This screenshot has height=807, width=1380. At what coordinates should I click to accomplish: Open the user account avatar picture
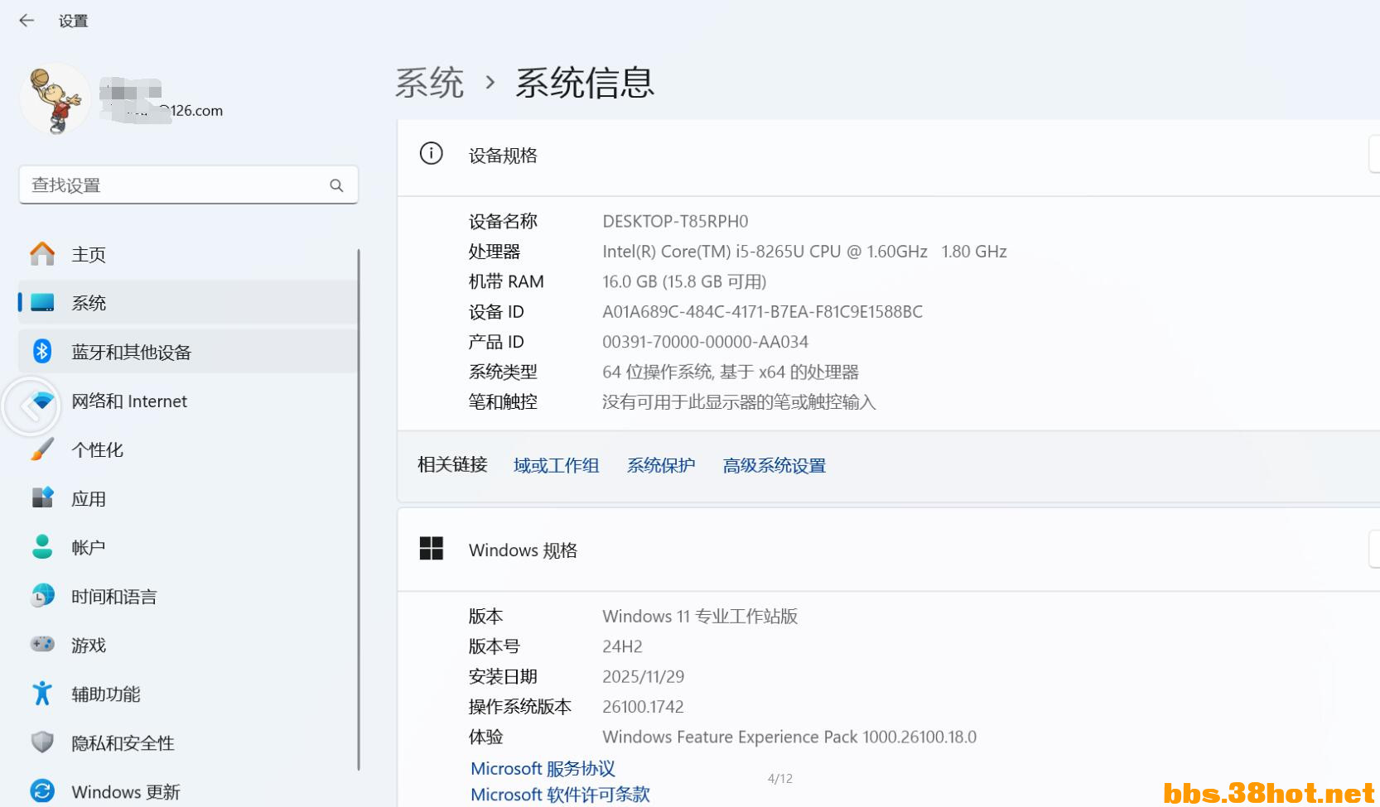[x=55, y=98]
